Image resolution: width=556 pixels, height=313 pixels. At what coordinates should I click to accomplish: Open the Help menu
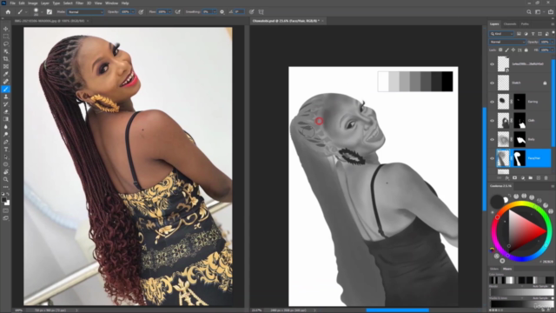125,3
